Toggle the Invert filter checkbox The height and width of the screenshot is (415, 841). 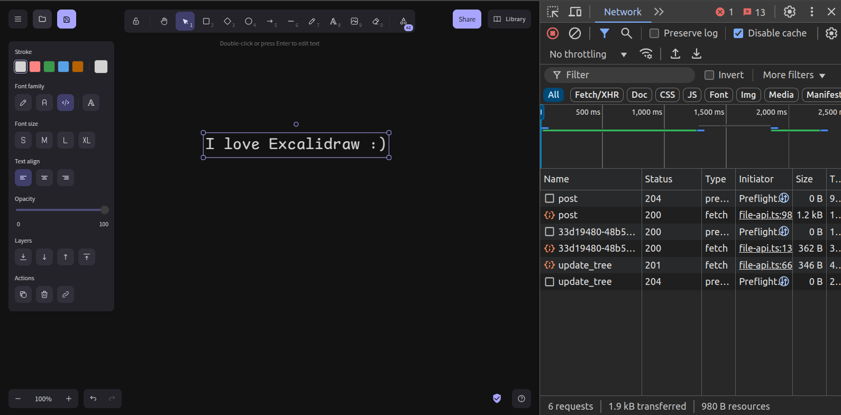coord(709,75)
